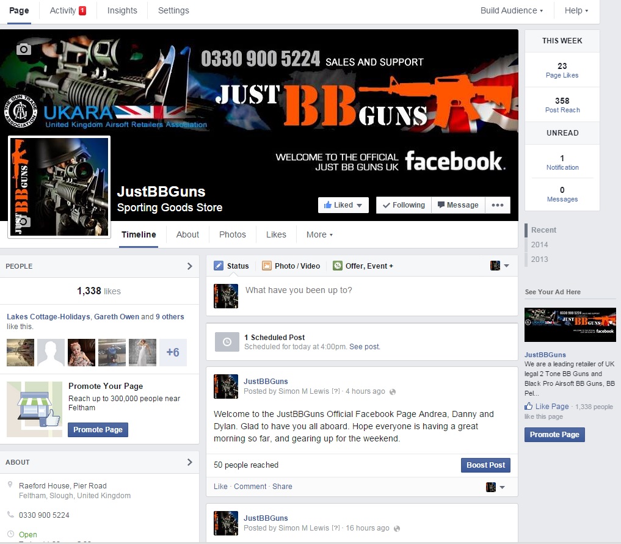Screen dimensions: 621x544
Task: Click the Photo/Video upload icon
Action: [266, 266]
